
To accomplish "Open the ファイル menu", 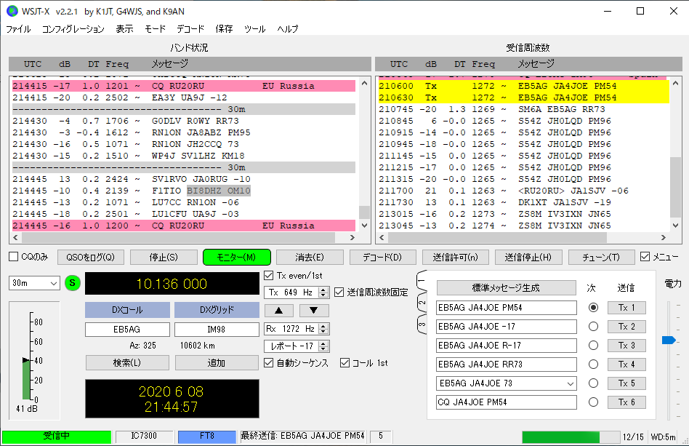I will 18,29.
